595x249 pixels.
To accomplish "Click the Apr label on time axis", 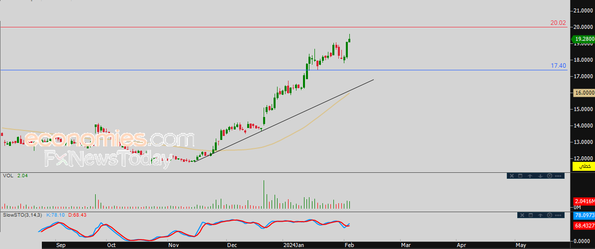I will point(461,245).
